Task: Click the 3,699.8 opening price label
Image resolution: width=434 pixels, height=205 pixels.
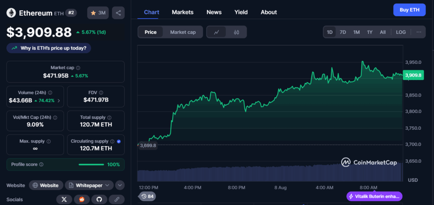Action: (x=148, y=145)
